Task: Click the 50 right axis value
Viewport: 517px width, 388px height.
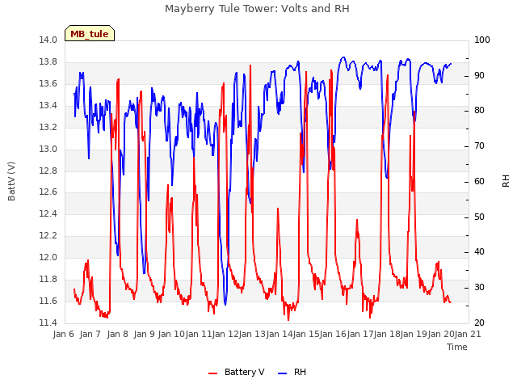Action: [479, 217]
